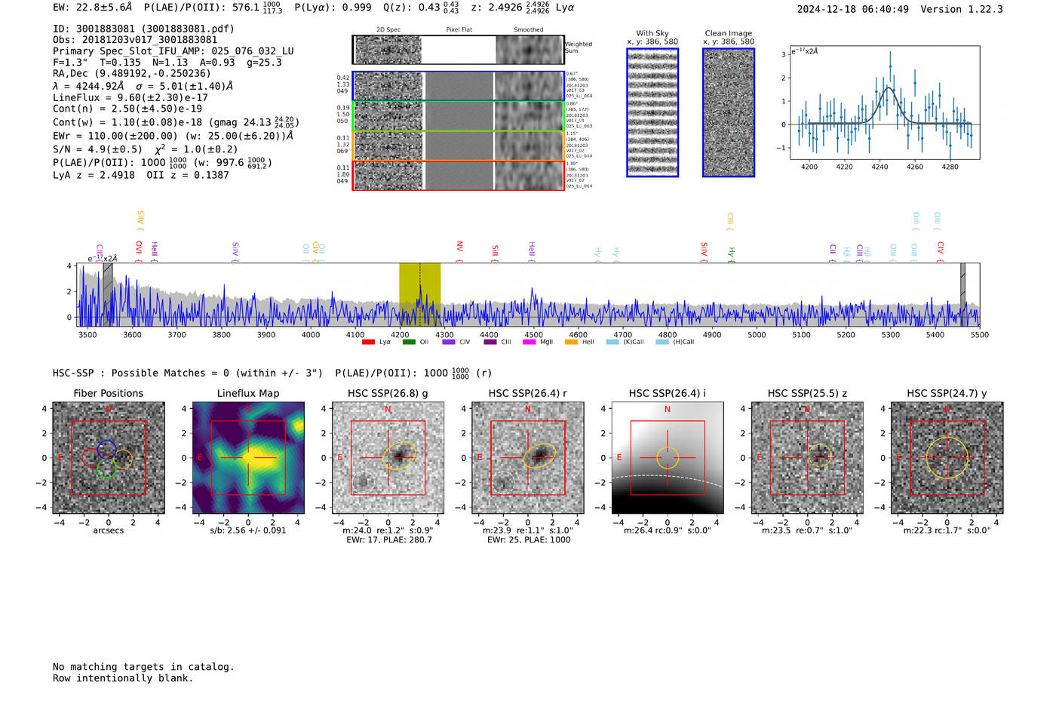
Task: Click the 'Row intentionally blank.' text
Action: pyautogui.click(x=123, y=678)
